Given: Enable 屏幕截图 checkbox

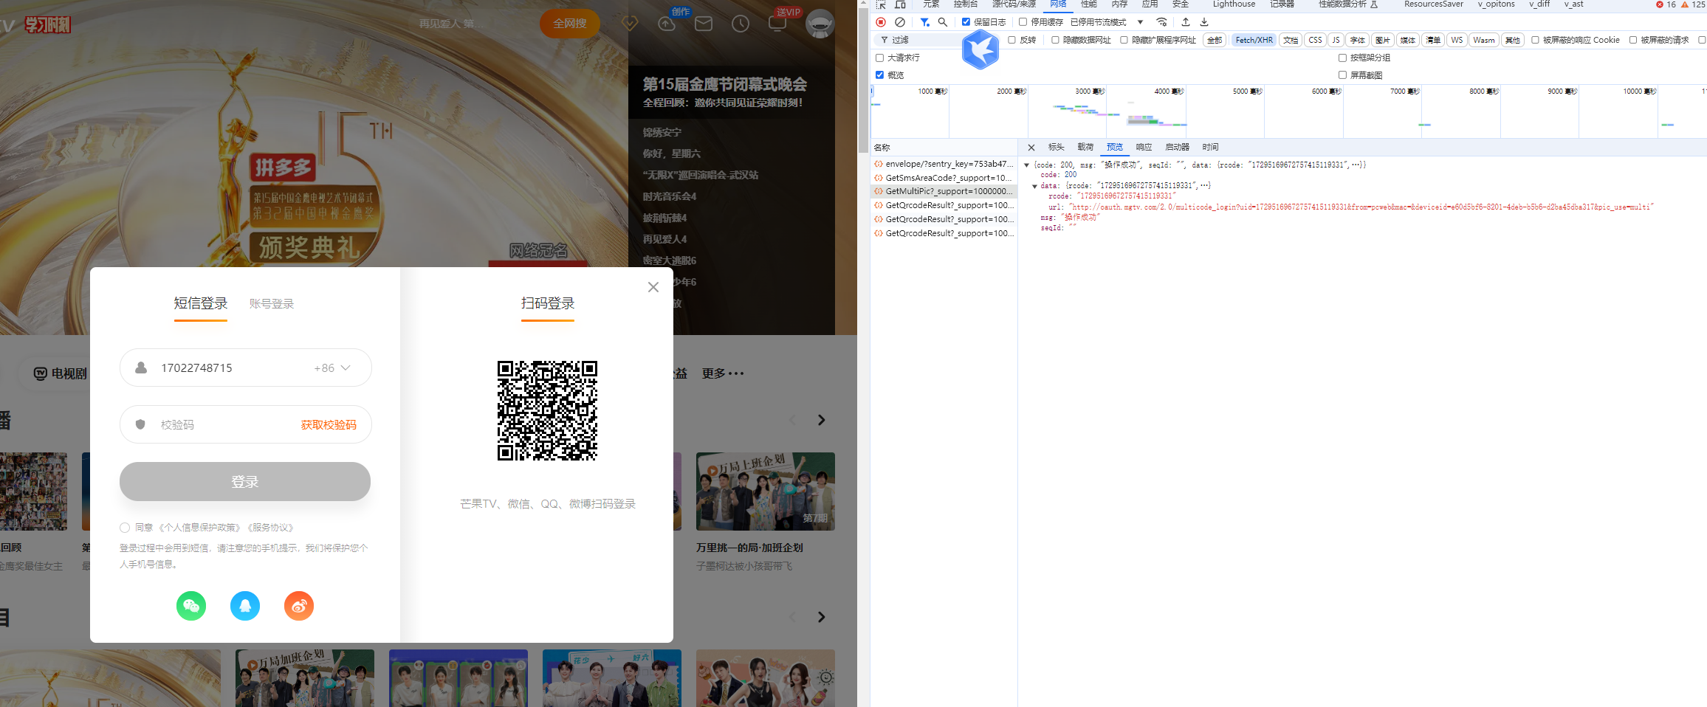Looking at the screenshot, I should pyautogui.click(x=1343, y=75).
